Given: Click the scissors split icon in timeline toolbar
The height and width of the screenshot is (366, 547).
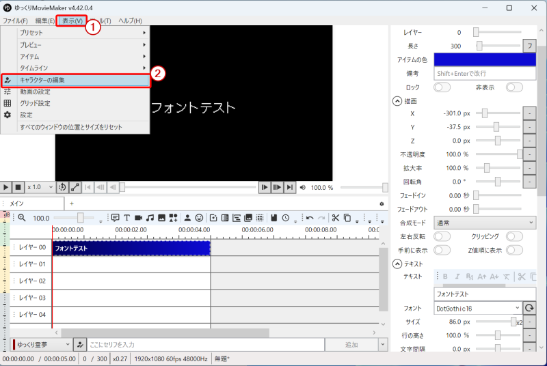Looking at the screenshot, I should (335, 218).
